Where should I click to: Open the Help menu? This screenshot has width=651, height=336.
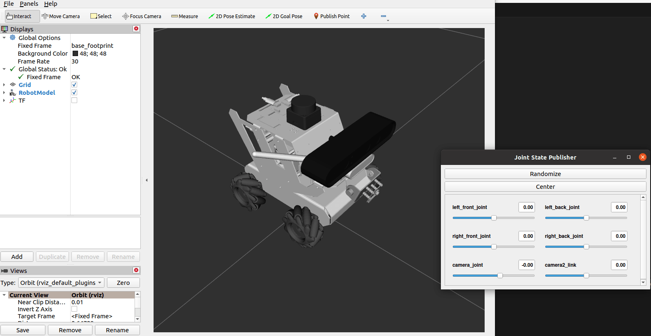tap(51, 4)
